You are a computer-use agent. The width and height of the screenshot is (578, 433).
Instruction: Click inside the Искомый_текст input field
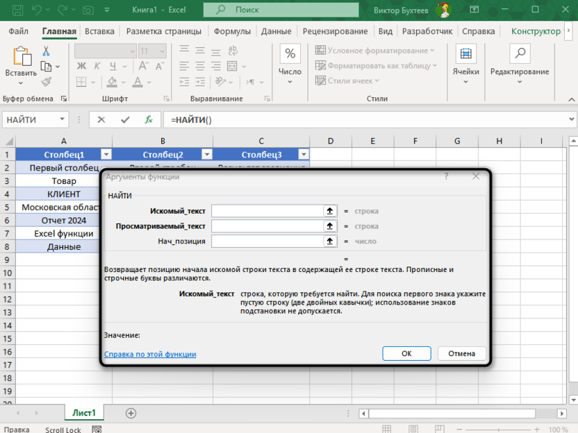pyautogui.click(x=267, y=211)
